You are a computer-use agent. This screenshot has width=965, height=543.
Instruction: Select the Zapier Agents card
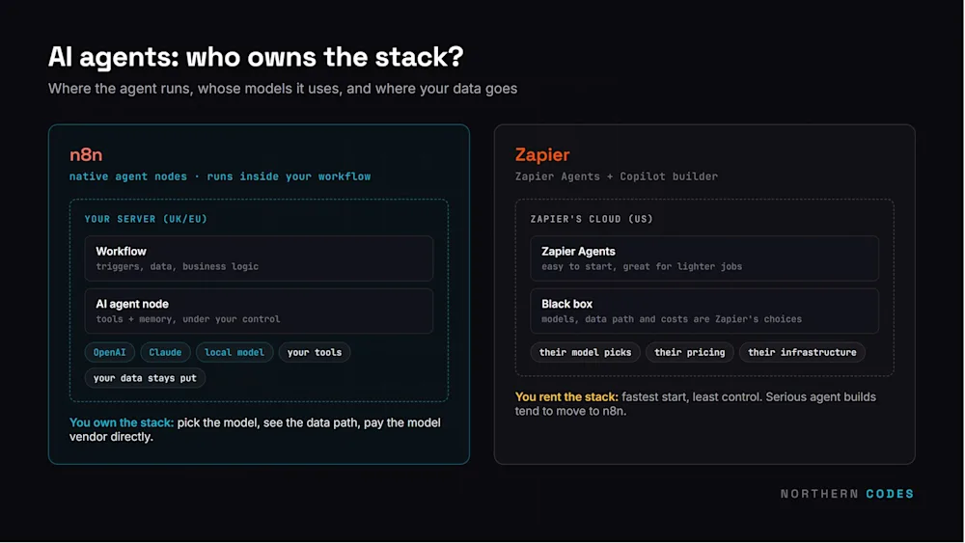[704, 258]
